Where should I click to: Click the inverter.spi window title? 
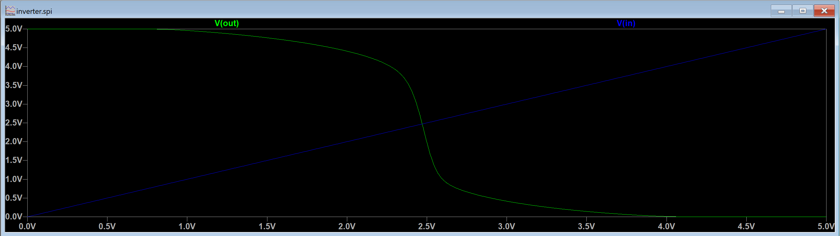pos(34,11)
